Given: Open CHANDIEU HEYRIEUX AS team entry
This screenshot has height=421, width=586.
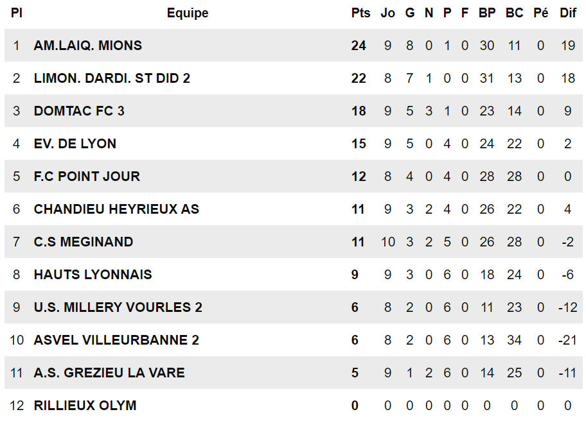Looking at the screenshot, I should 116,209.
